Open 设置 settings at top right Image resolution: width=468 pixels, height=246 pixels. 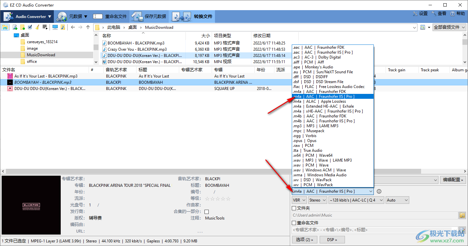click(x=420, y=13)
